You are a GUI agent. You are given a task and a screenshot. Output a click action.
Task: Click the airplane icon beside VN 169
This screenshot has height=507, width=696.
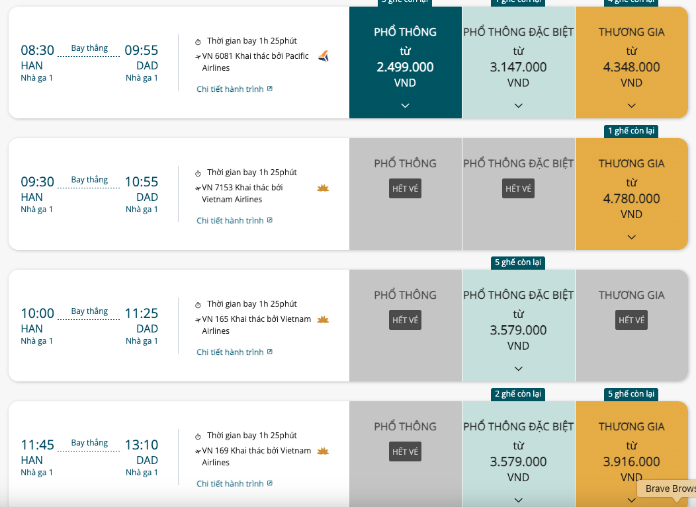tap(198, 451)
